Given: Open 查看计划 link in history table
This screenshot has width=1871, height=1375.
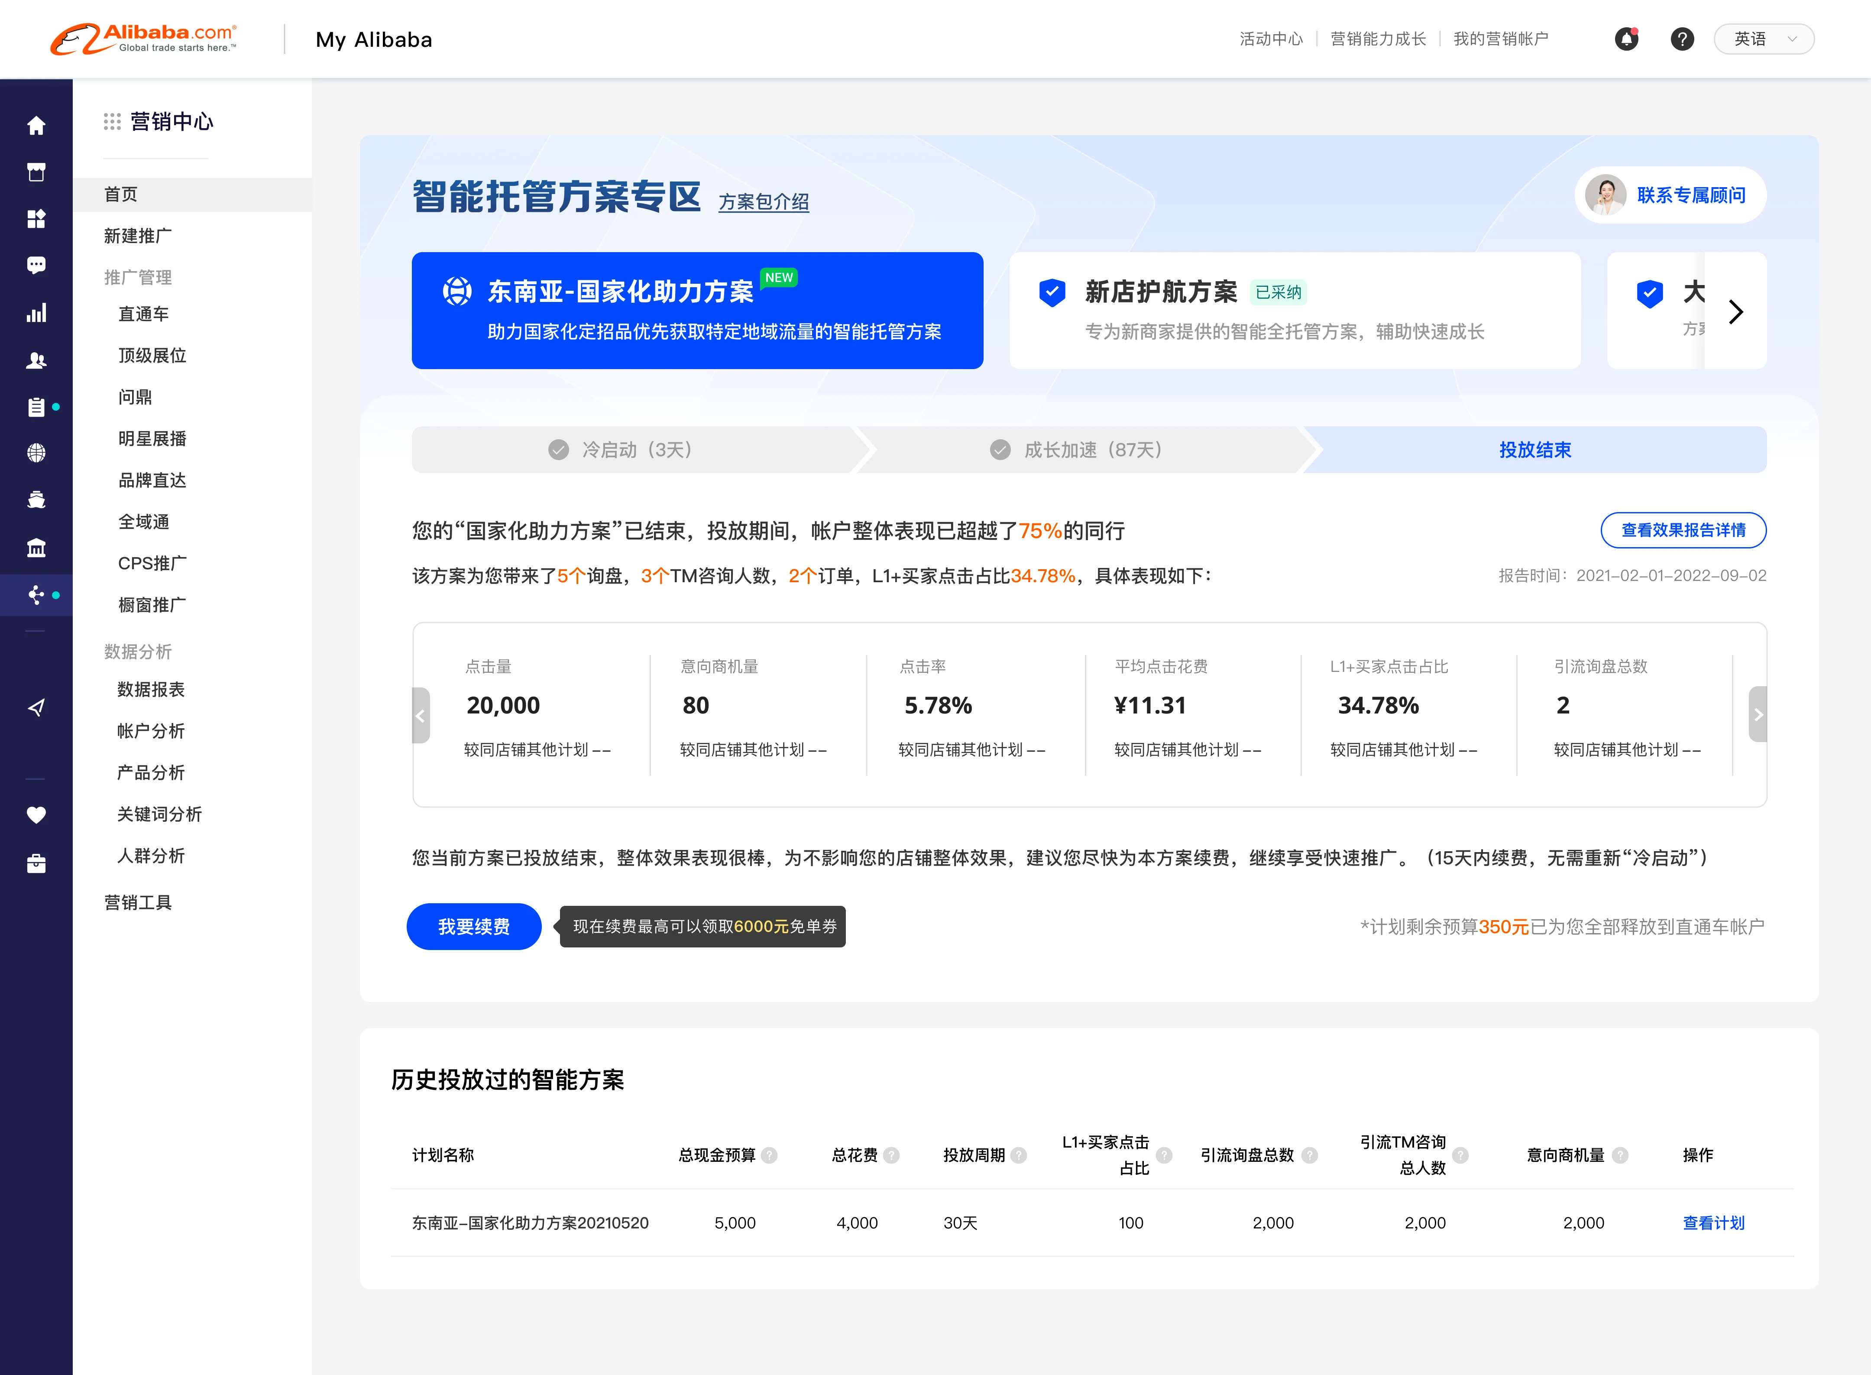Looking at the screenshot, I should tap(1713, 1223).
